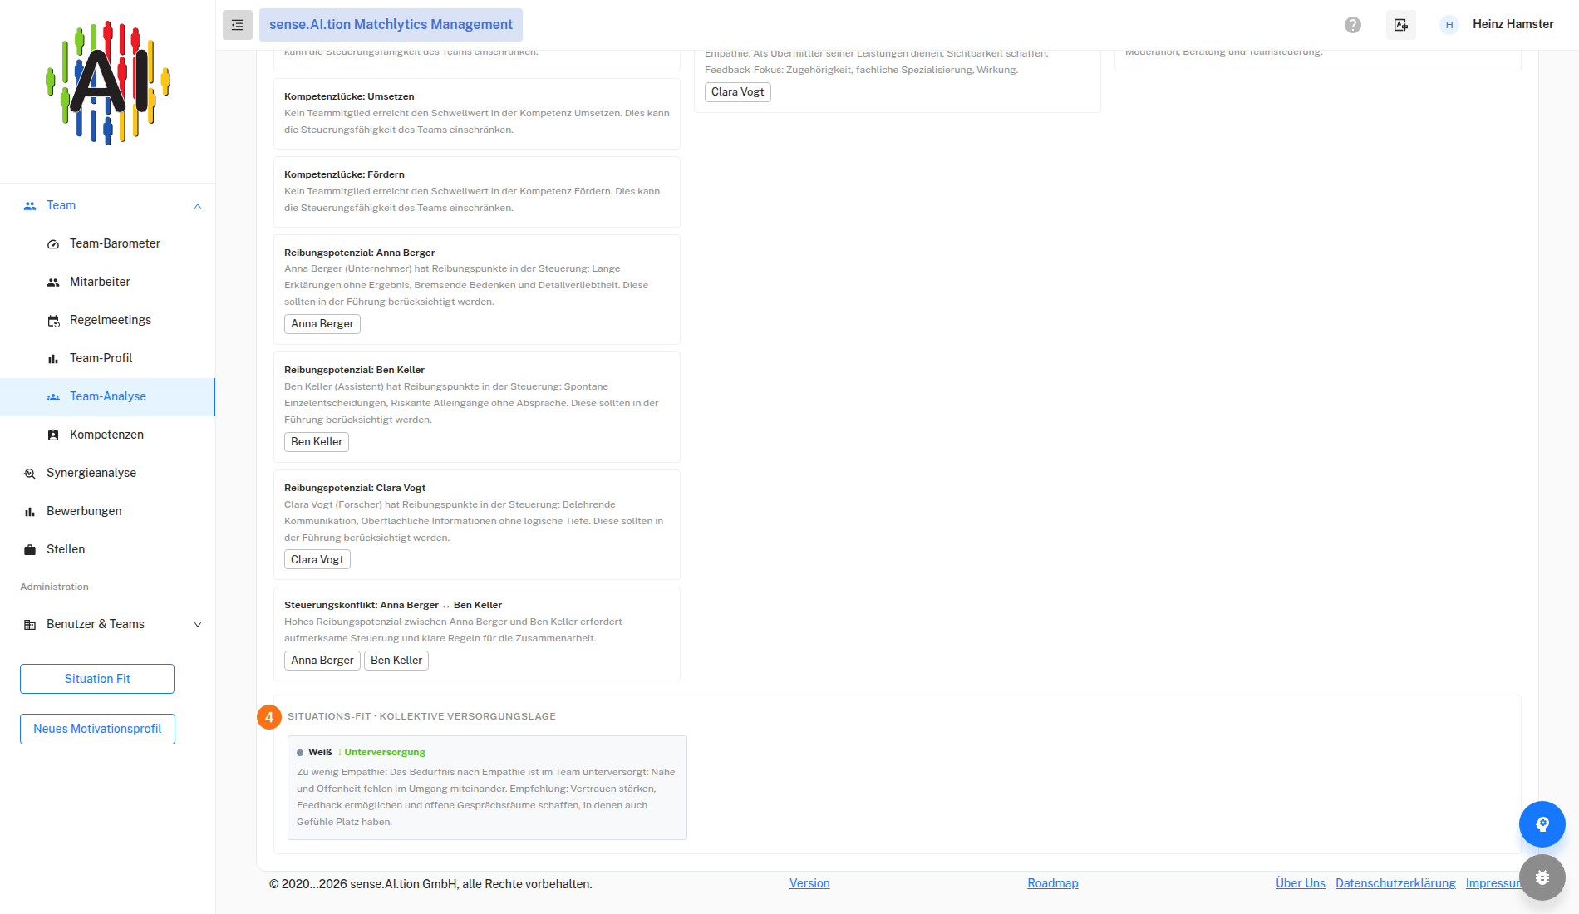Click the Situation Fit button
This screenshot has height=914, width=1579.
coord(97,679)
